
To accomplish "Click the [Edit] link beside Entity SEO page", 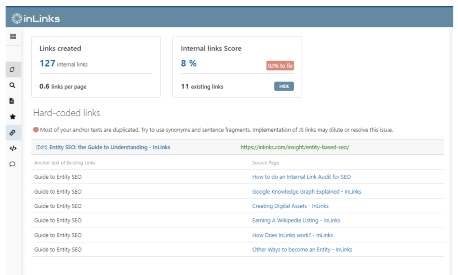I will tap(42, 147).
